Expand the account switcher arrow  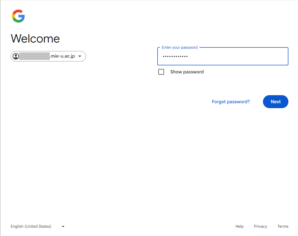click(x=80, y=56)
